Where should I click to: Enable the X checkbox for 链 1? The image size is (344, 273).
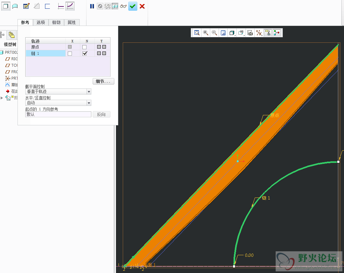[x=70, y=53]
